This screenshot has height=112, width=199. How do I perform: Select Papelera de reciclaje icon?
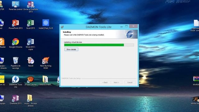16,63
